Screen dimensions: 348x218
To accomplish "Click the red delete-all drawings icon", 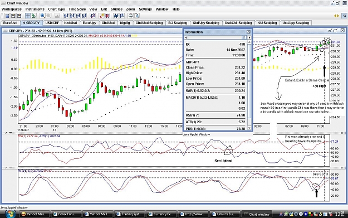I will point(107,16).
